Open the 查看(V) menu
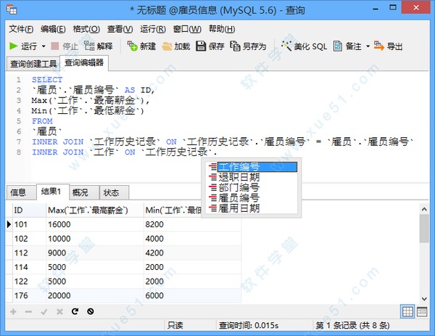Image resolution: width=435 pixels, height=336 pixels. coord(120,29)
